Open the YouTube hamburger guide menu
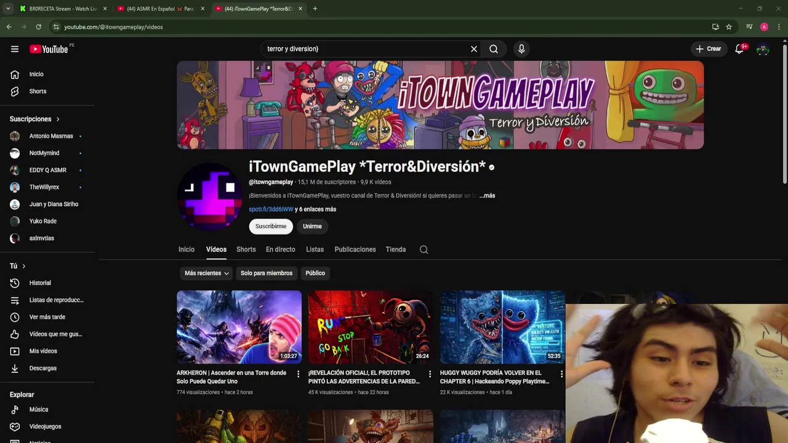This screenshot has width=788, height=443. (15, 49)
